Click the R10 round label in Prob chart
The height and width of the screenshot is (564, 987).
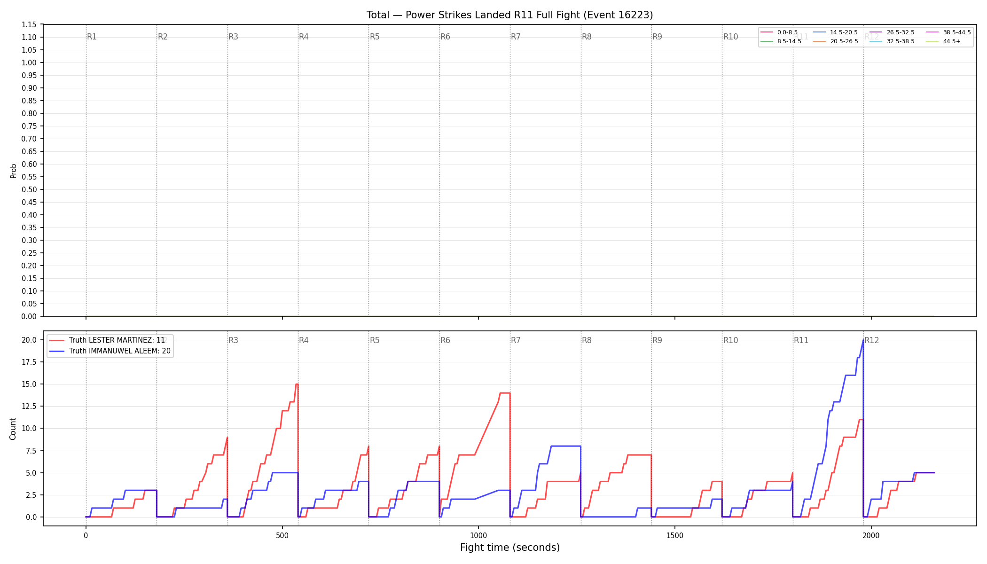point(730,37)
